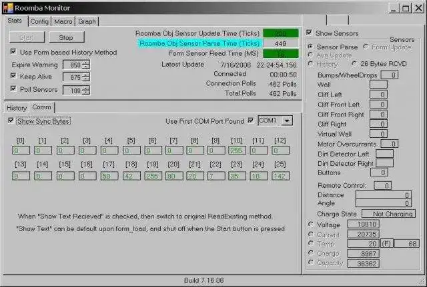
Task: Click the Keep Alive spinner arrows
Action: pos(86,77)
